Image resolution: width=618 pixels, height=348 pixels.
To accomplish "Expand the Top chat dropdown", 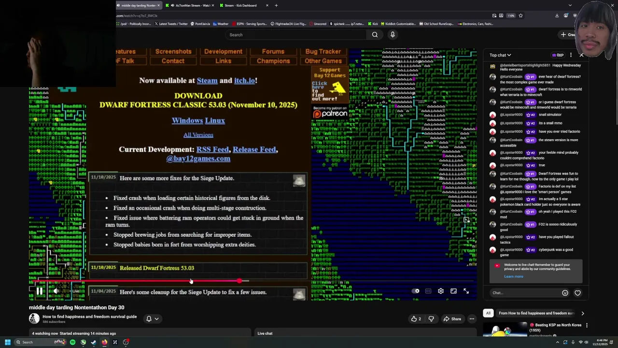I will point(500,55).
